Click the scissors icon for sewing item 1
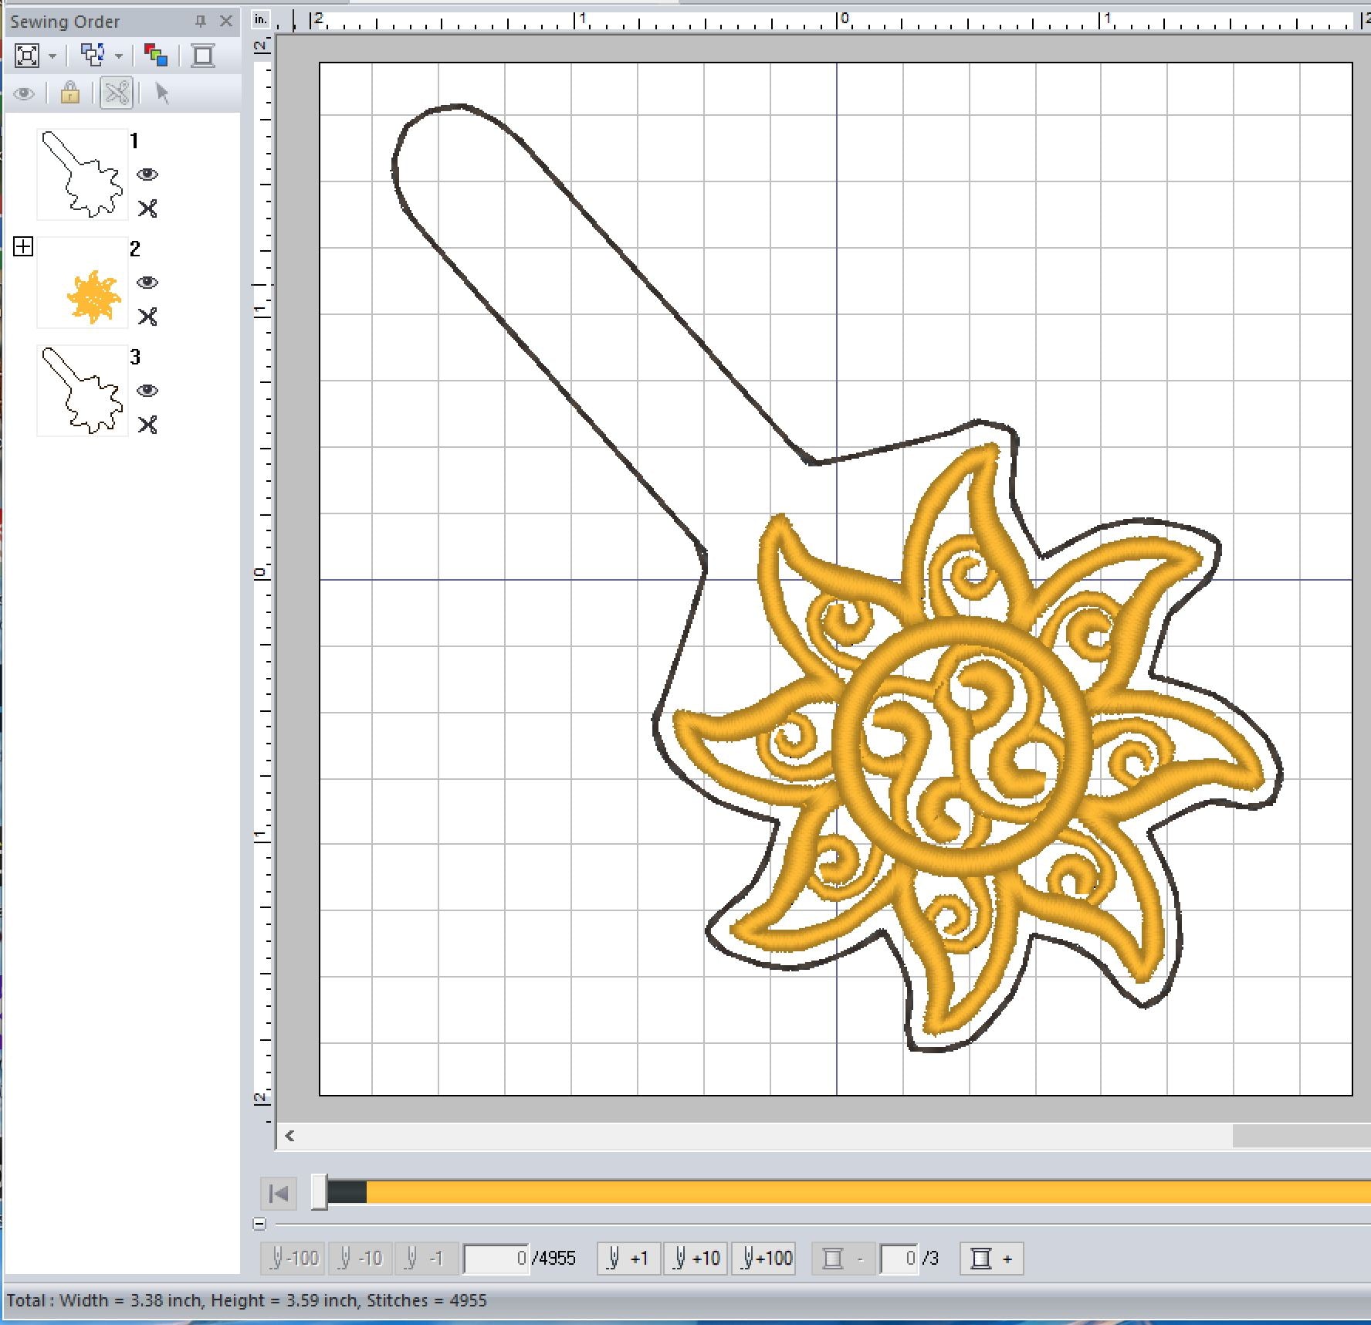 [147, 208]
